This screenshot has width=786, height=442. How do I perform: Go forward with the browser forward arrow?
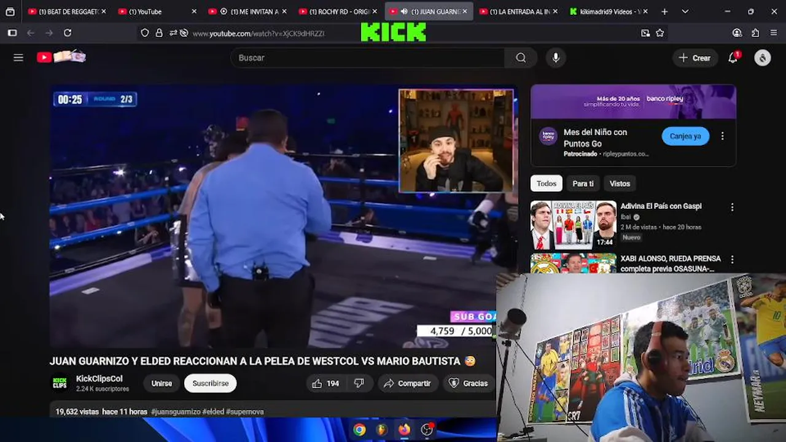(x=49, y=33)
